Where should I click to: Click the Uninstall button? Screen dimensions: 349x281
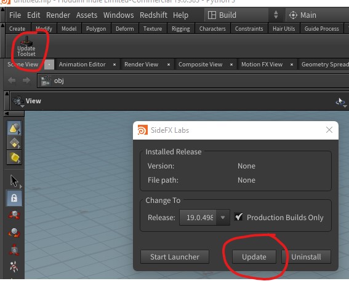(306, 257)
